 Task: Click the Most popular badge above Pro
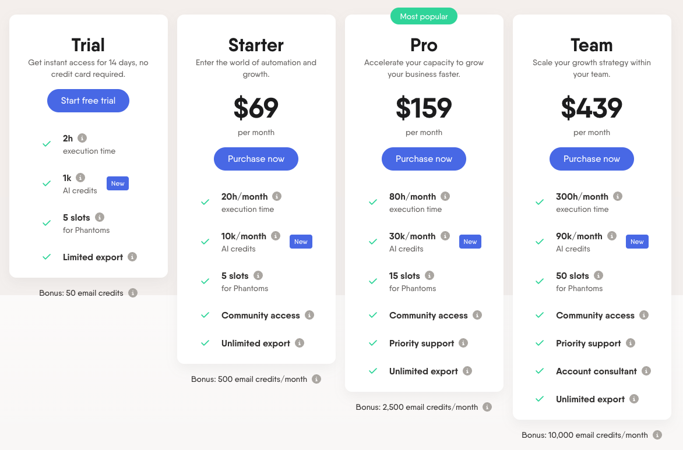coord(424,16)
